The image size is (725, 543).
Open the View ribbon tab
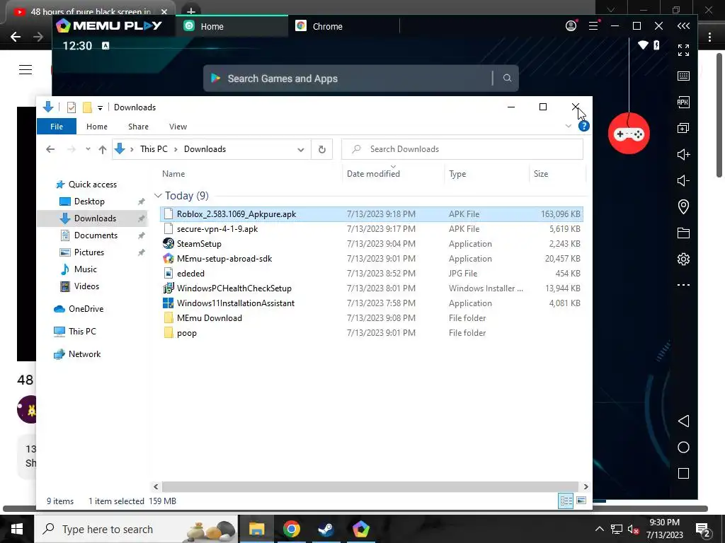pos(178,127)
